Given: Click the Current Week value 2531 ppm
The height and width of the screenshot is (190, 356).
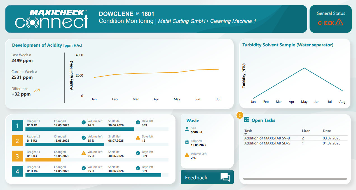Looking at the screenshot, I should coord(22,77).
